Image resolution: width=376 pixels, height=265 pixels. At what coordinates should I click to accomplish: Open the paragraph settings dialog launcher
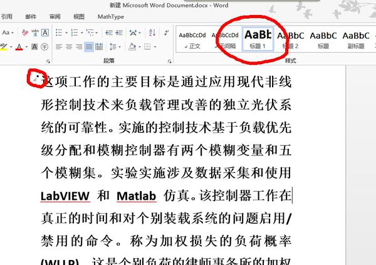[x=169, y=61]
